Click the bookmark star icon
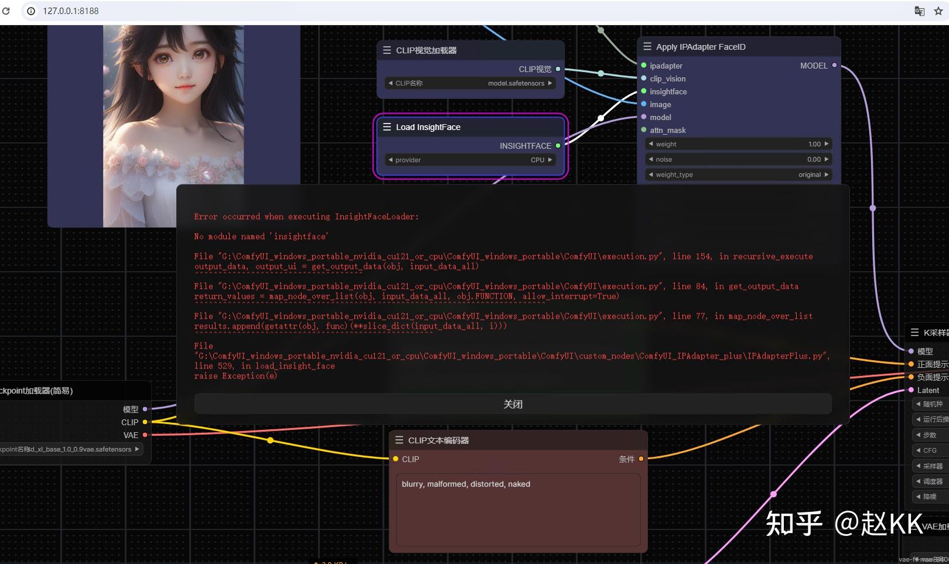Viewport: 949px width, 564px height. (x=938, y=11)
